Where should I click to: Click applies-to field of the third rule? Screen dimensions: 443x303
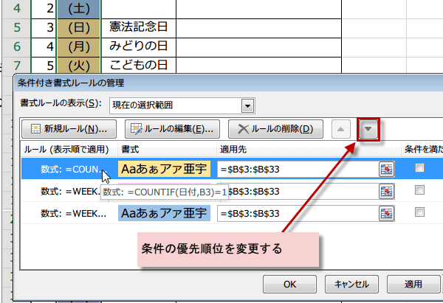click(x=298, y=214)
